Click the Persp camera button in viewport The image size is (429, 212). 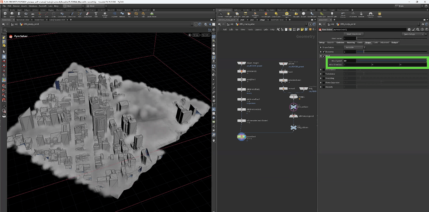tap(196, 35)
